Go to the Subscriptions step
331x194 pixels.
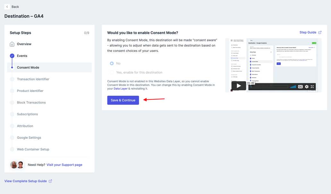(x=28, y=114)
